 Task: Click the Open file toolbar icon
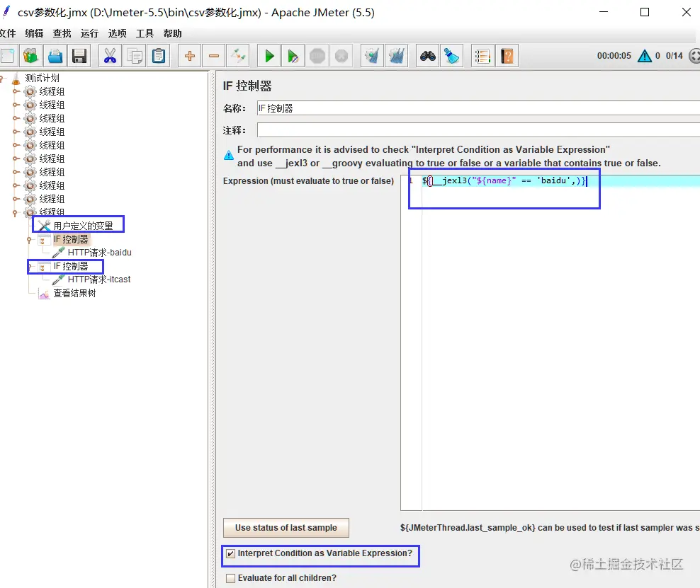[55, 56]
